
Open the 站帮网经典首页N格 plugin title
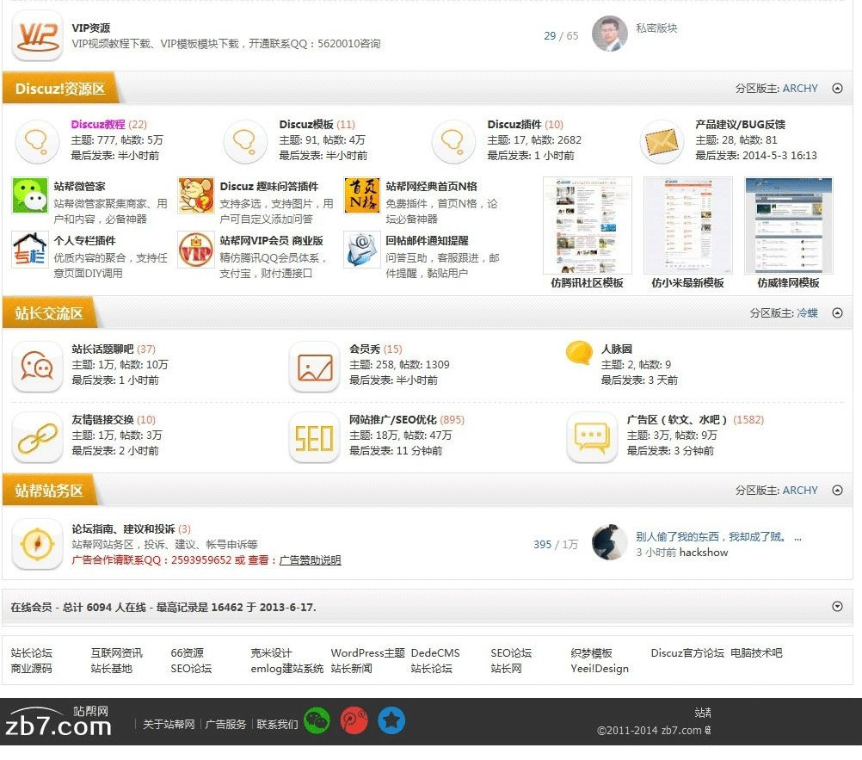431,187
